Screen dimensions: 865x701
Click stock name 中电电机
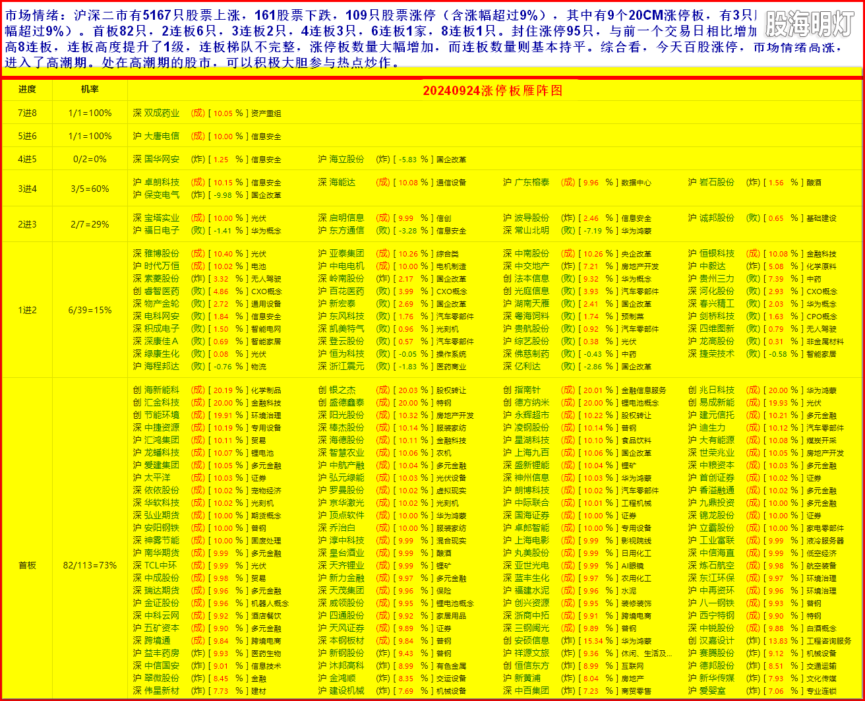coord(347,266)
